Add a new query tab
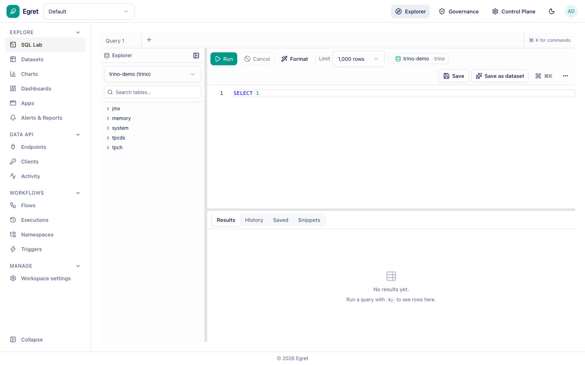 (149, 40)
